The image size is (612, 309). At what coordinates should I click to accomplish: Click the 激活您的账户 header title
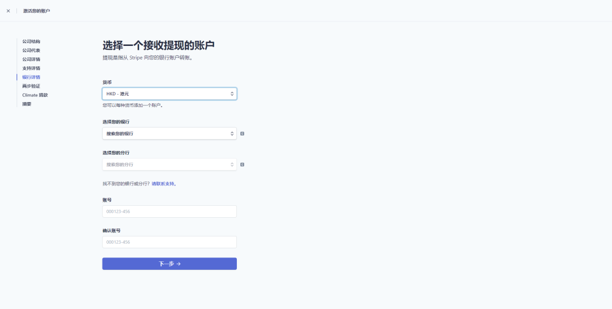click(x=36, y=11)
